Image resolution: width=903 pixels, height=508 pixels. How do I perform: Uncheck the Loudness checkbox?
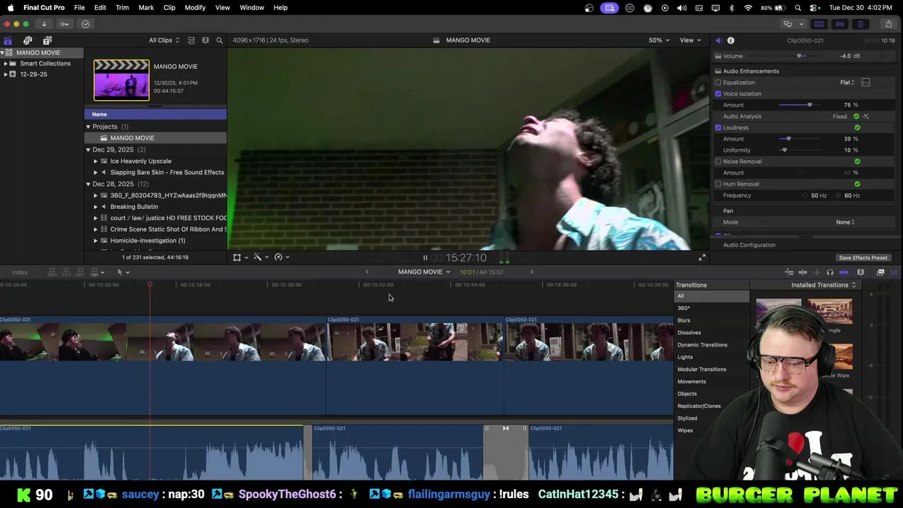pos(718,128)
